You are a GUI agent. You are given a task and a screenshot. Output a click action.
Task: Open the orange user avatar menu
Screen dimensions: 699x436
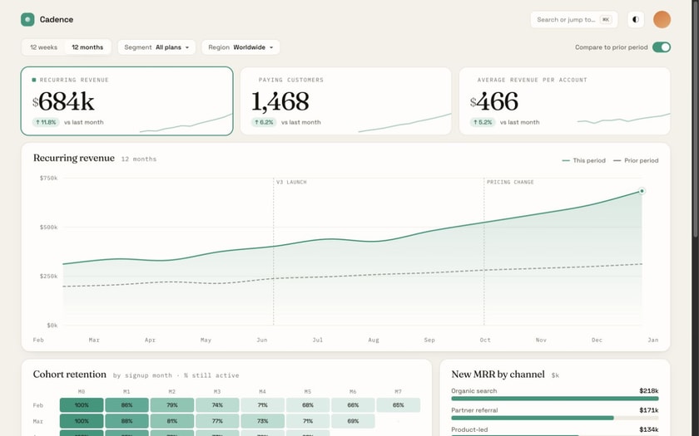[662, 20]
